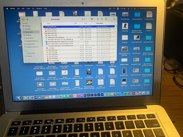
Task: Open the Window menu in menu bar
Action: 39,8
